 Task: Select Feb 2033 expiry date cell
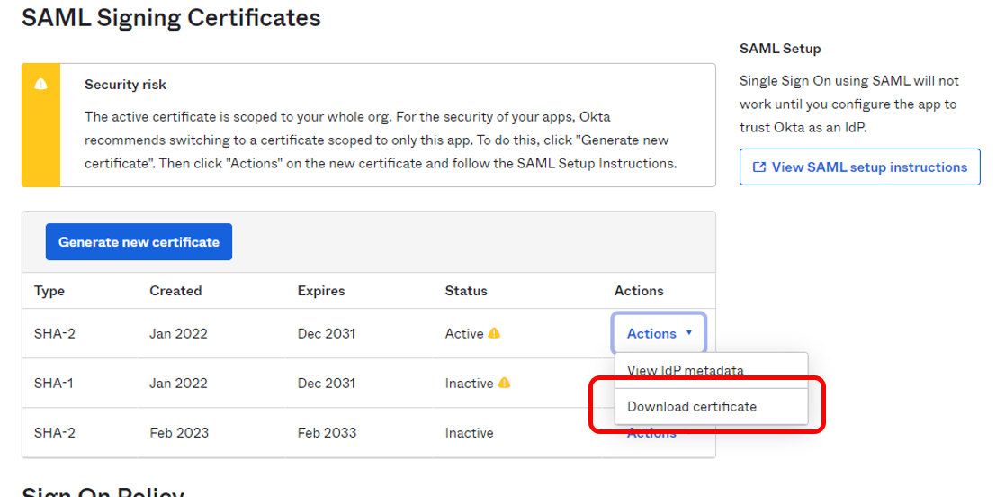click(x=327, y=433)
